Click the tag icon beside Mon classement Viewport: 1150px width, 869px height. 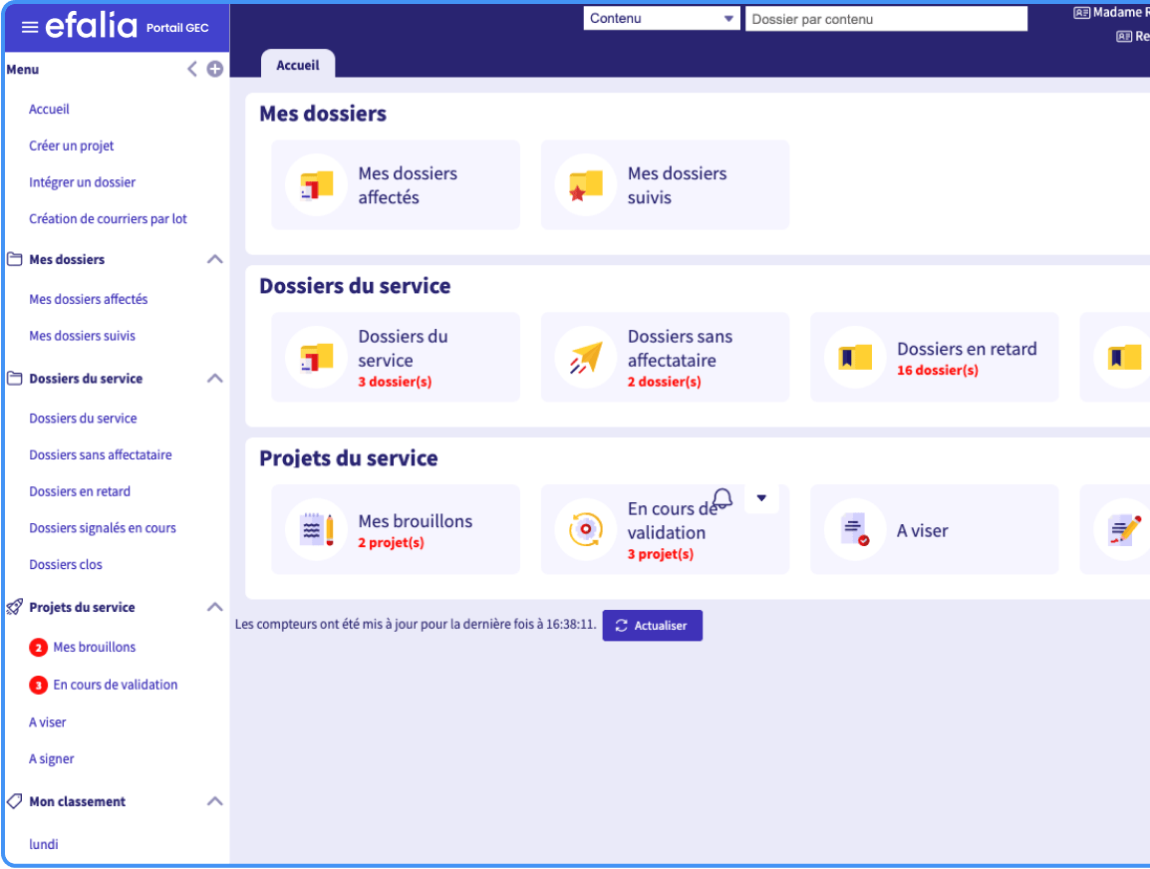14,801
